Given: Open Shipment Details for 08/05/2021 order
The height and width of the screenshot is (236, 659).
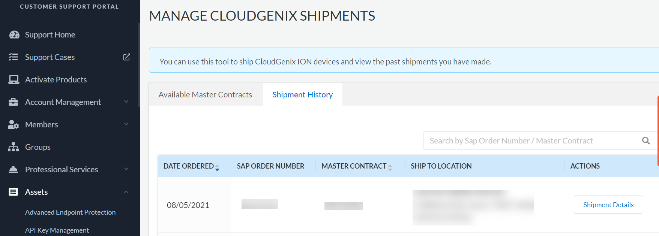Looking at the screenshot, I should [608, 205].
